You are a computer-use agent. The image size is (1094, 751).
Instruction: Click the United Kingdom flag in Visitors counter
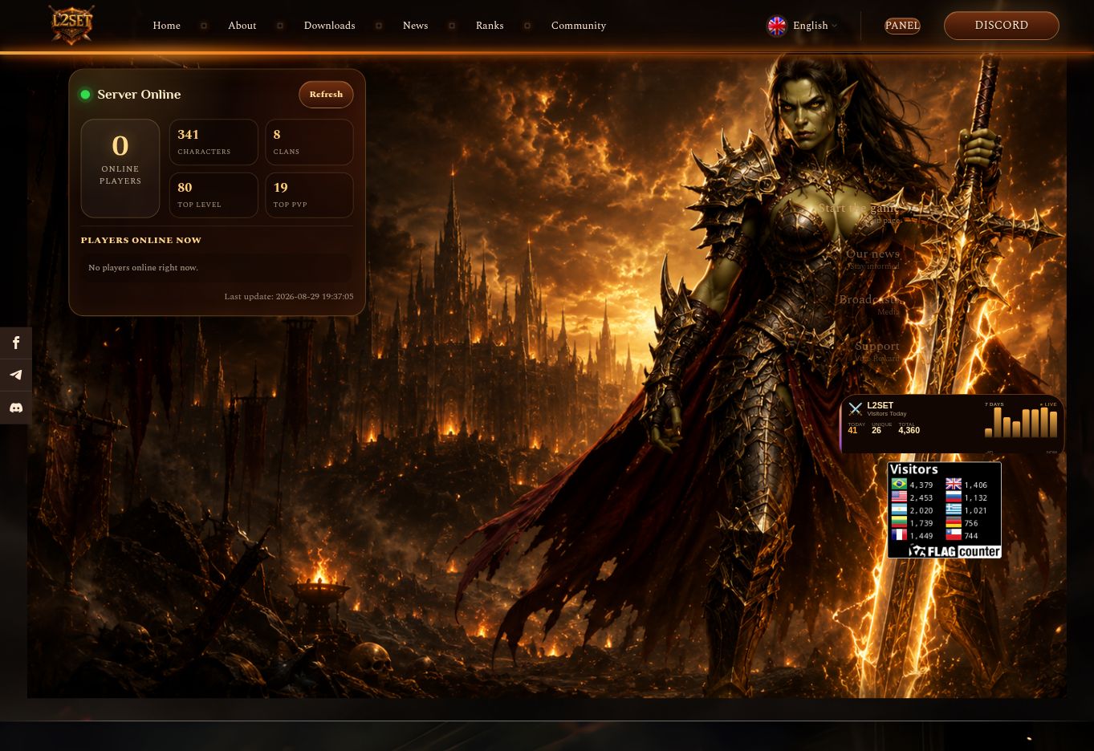click(x=954, y=485)
